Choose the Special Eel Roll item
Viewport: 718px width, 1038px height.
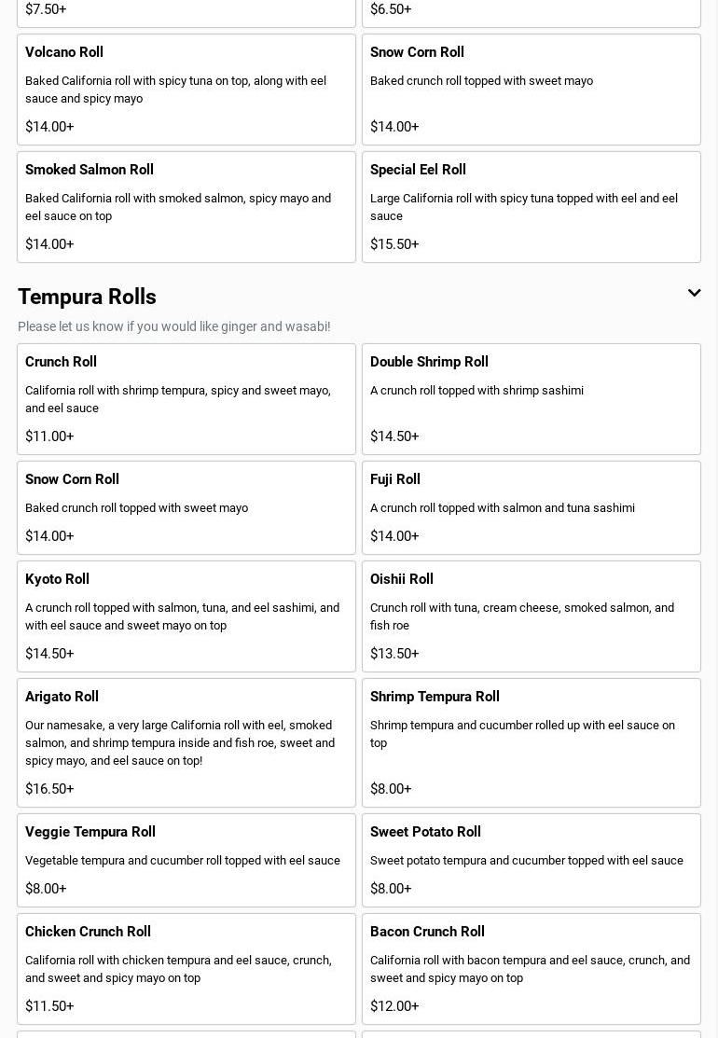(x=532, y=207)
